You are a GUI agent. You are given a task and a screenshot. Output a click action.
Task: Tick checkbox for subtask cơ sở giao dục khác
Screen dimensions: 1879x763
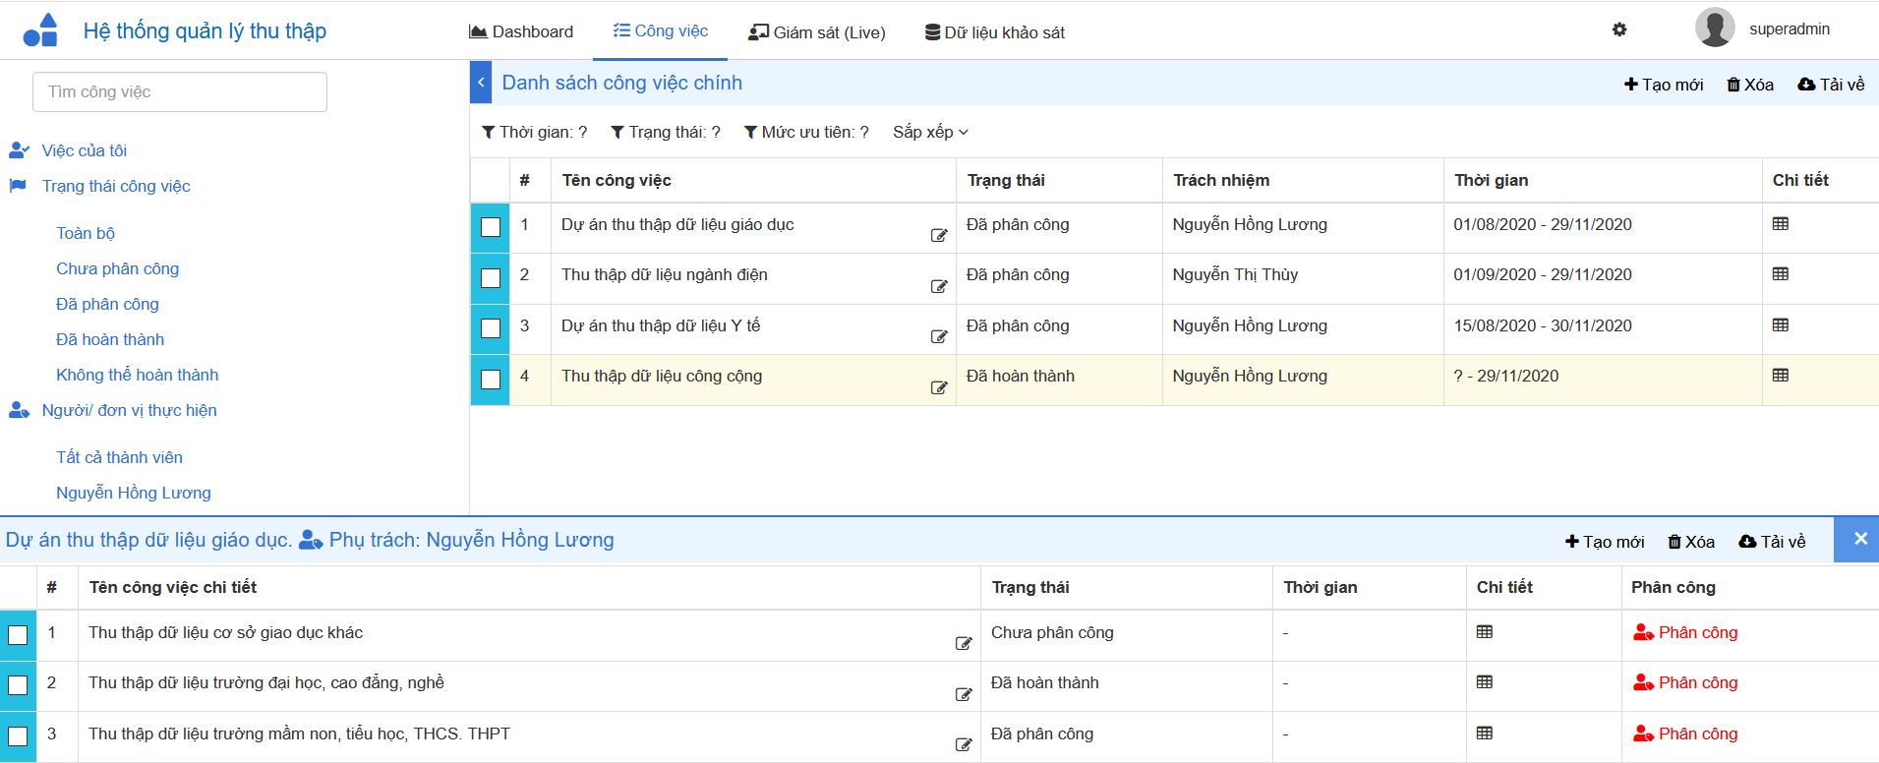pos(18,635)
